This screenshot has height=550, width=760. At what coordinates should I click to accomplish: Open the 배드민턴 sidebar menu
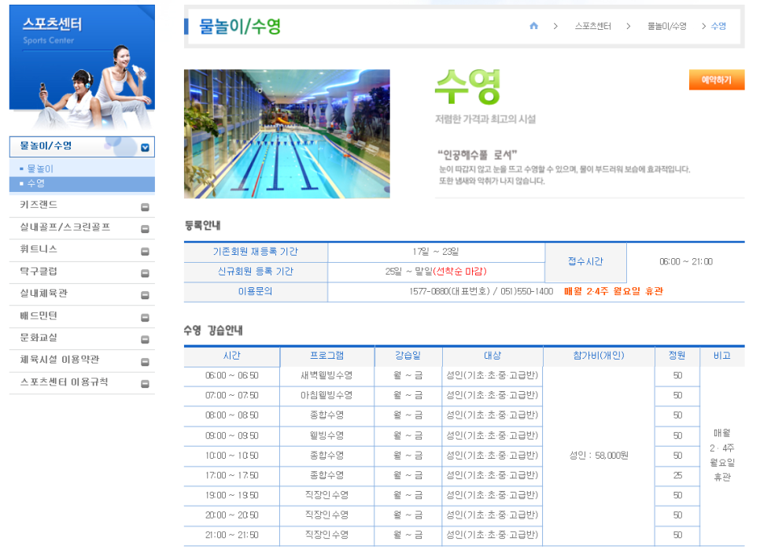click(x=82, y=316)
